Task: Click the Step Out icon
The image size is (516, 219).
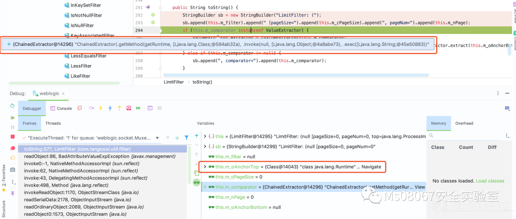Action: [x=119, y=109]
